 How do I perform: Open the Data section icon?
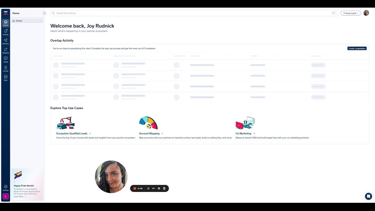(x=6, y=78)
